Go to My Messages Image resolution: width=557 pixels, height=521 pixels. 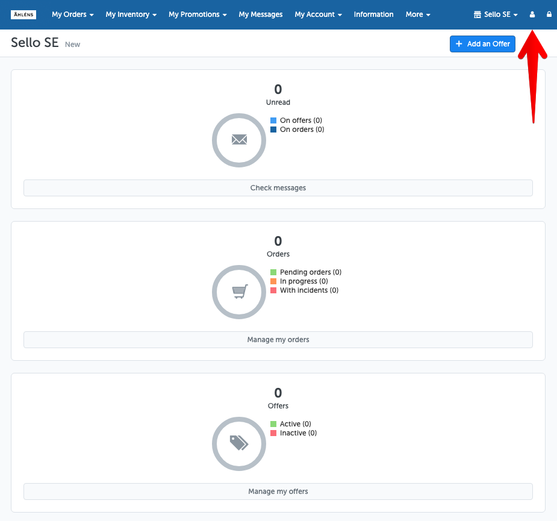(261, 14)
